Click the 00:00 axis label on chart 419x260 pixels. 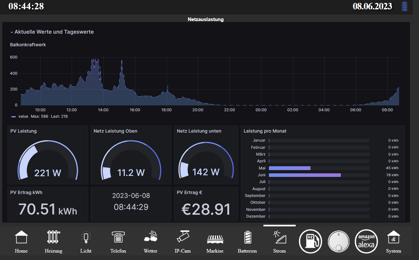click(x=261, y=110)
